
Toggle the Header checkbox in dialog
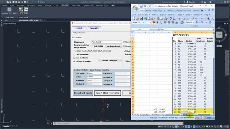(124, 46)
